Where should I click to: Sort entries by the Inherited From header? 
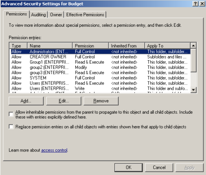coord(126,46)
